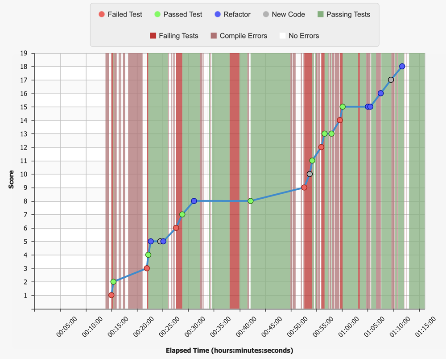Click the red Failed Test point at score 9
The width and height of the screenshot is (446, 359).
[x=304, y=188]
